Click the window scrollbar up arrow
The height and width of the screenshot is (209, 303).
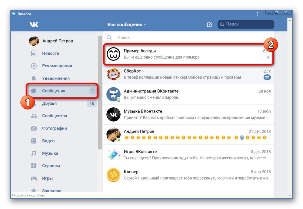(x=289, y=20)
